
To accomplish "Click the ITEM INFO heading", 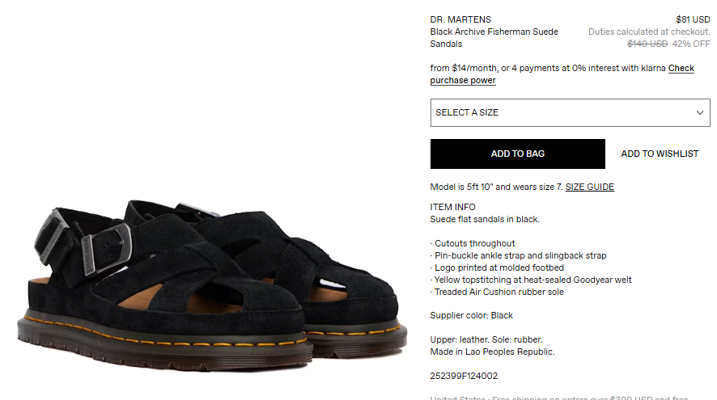I will [452, 207].
